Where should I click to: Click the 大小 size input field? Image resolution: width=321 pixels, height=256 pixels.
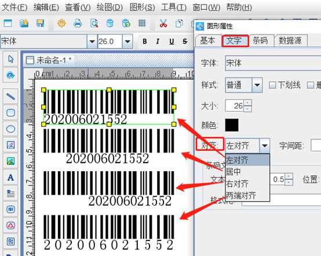tap(235, 106)
